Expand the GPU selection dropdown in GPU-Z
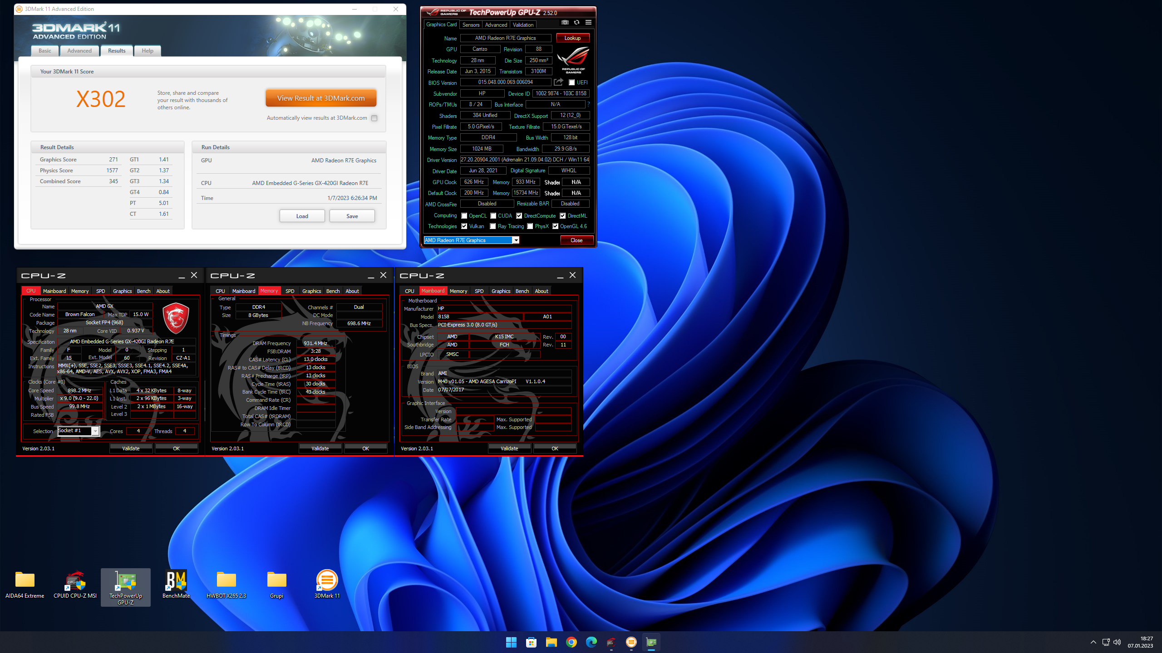Screen dimensions: 1162x653 tap(516, 240)
